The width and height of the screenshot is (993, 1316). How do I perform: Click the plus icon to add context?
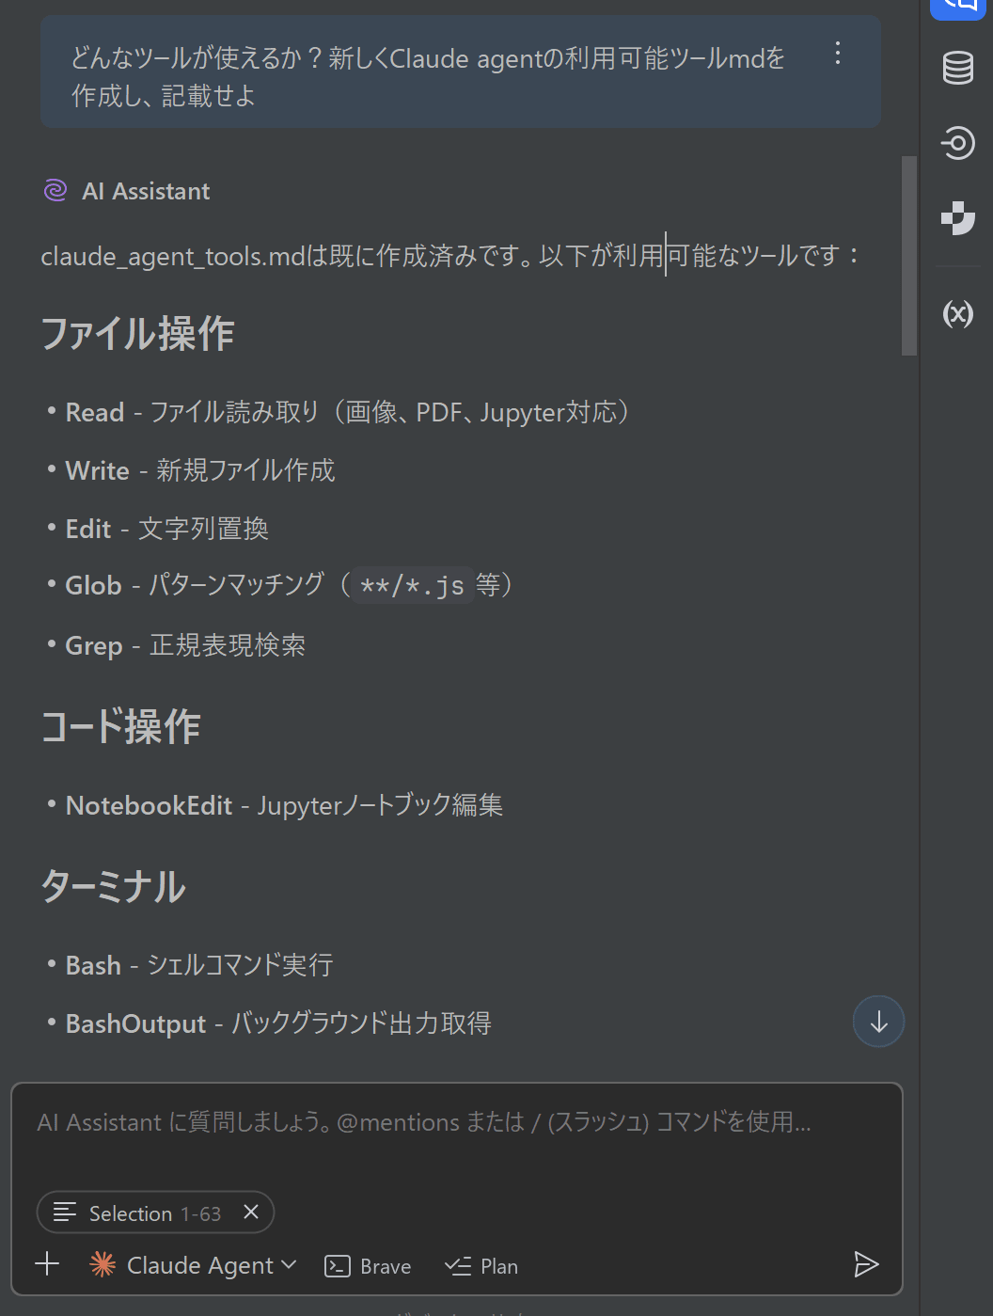(47, 1264)
